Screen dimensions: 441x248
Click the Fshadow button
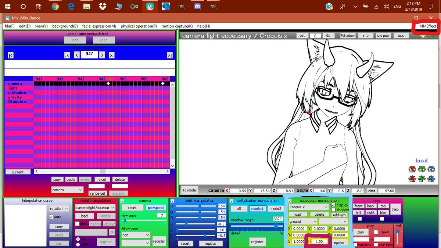(348, 36)
